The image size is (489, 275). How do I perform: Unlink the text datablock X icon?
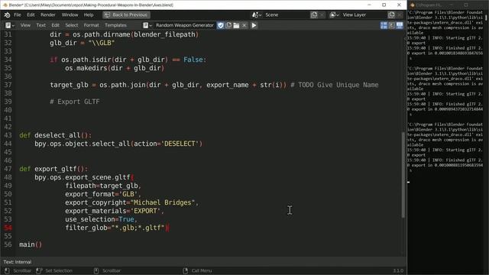pyautogui.click(x=244, y=25)
